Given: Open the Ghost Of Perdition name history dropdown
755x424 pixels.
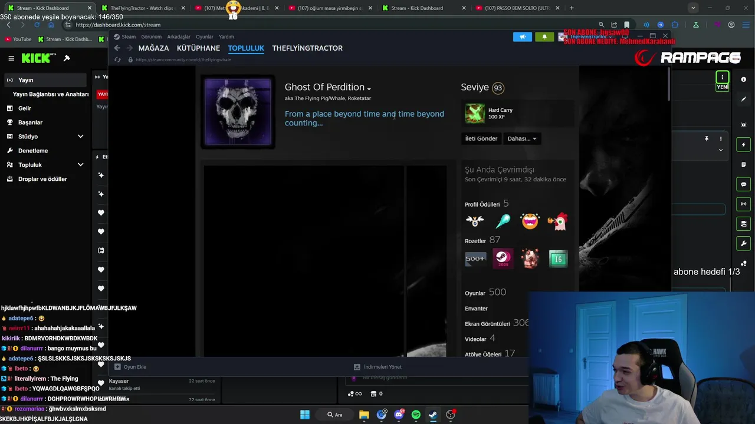Looking at the screenshot, I should pos(369,88).
